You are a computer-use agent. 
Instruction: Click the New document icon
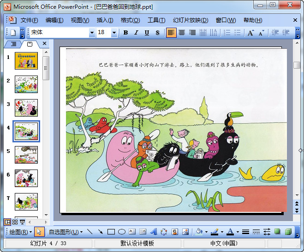pos(13,33)
